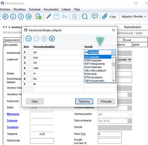
Task: Move row to bottom double-down icon
Action: click(52, 39)
